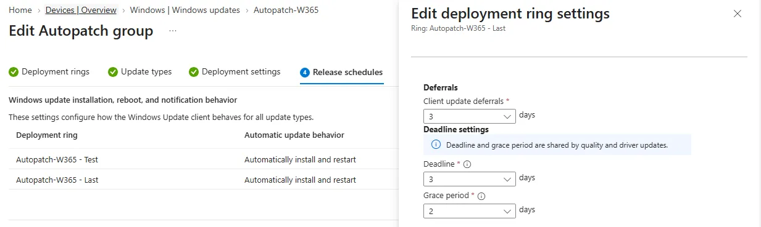
Task: Click the Deadline settings heading
Action: tap(456, 130)
